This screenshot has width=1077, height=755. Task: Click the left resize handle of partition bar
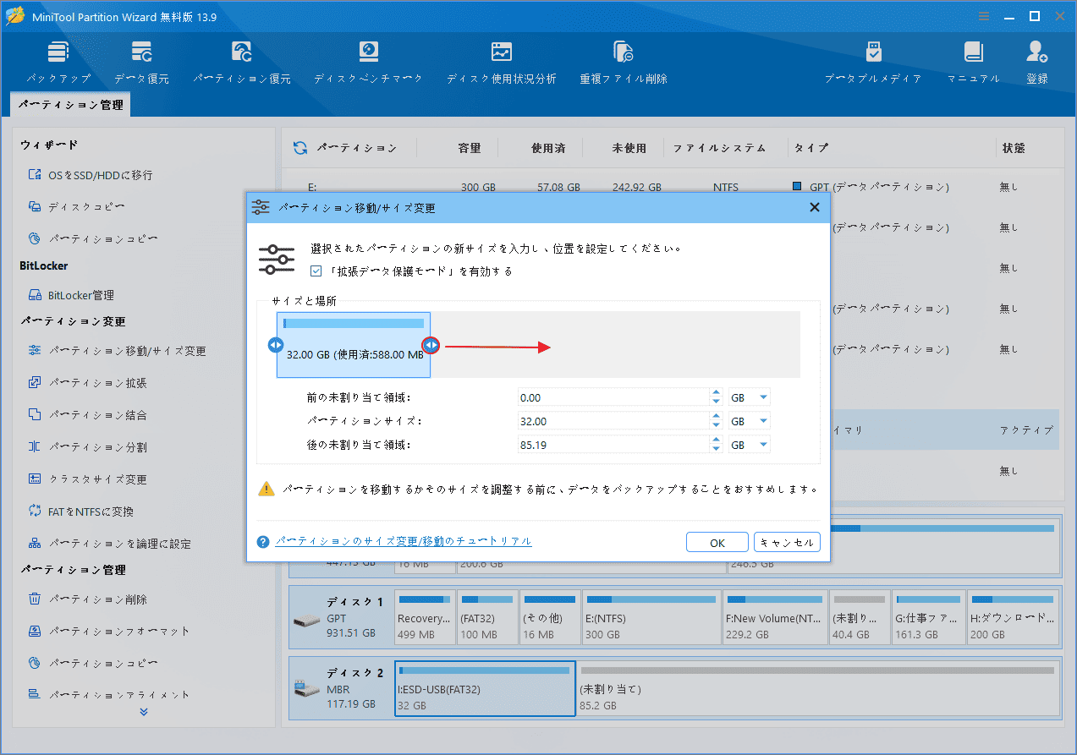275,345
